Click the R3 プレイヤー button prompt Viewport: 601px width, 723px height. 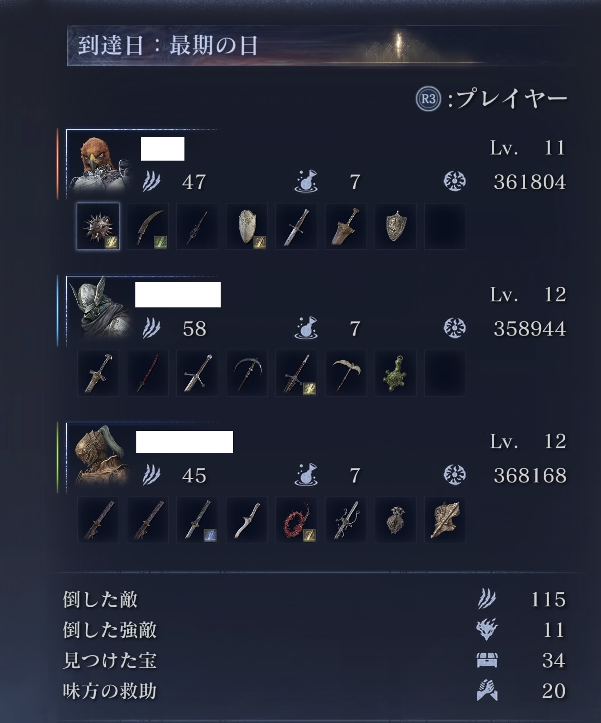coord(492,99)
